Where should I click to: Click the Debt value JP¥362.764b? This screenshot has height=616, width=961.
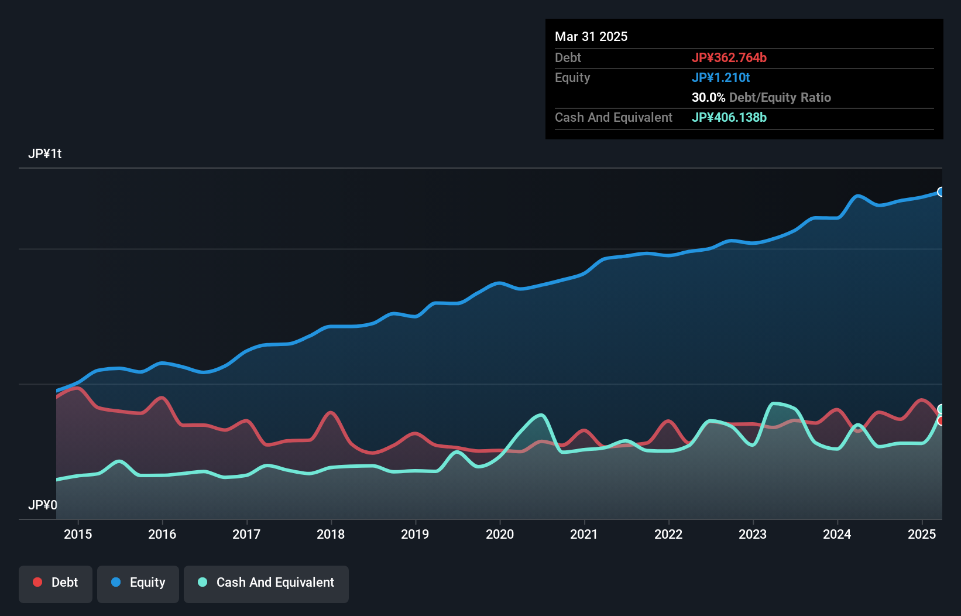(729, 58)
